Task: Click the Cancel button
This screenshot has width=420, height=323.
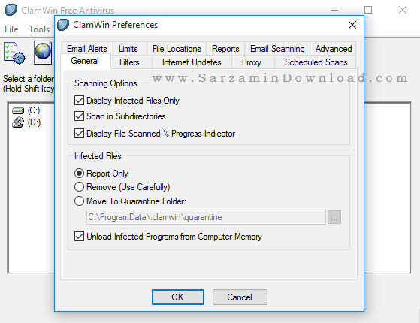Action: click(240, 297)
